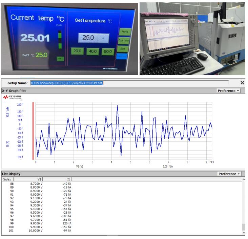Image resolution: width=248 pixels, height=239 pixels.
Task: Click the I1 (A) Y-axis label
Action: 7,144
